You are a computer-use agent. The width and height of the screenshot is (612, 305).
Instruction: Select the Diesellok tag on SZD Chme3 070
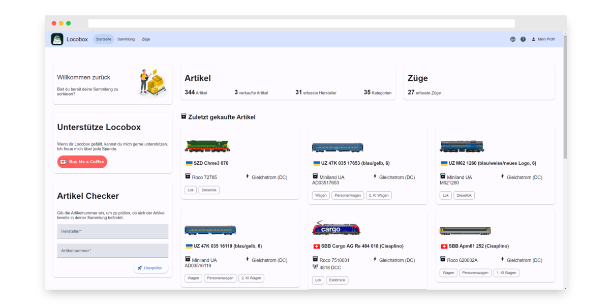click(209, 190)
